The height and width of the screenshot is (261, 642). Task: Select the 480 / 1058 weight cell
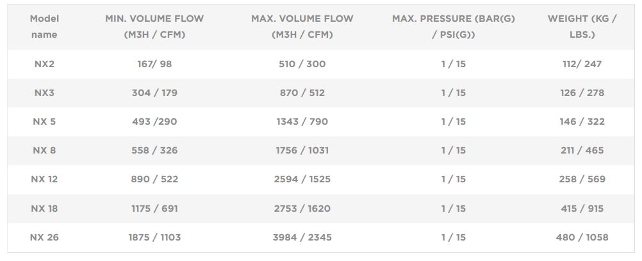pos(582,237)
